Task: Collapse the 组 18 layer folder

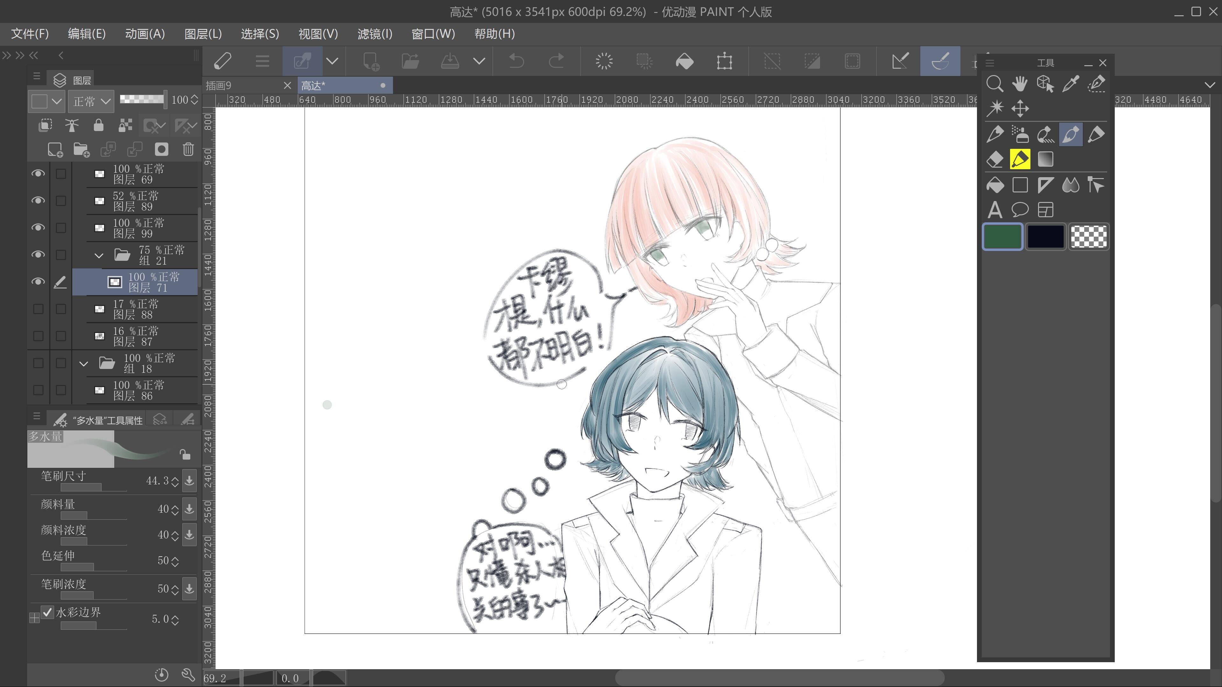Action: tap(83, 364)
